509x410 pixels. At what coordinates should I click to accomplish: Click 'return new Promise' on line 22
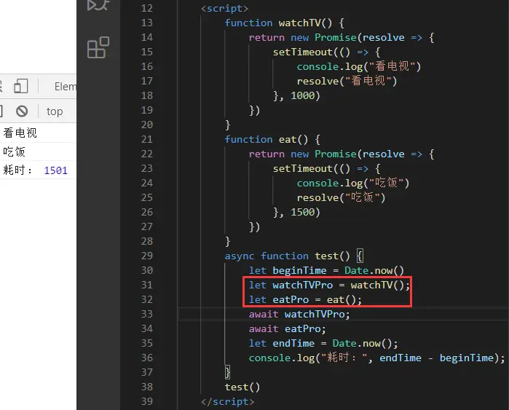click(302, 154)
